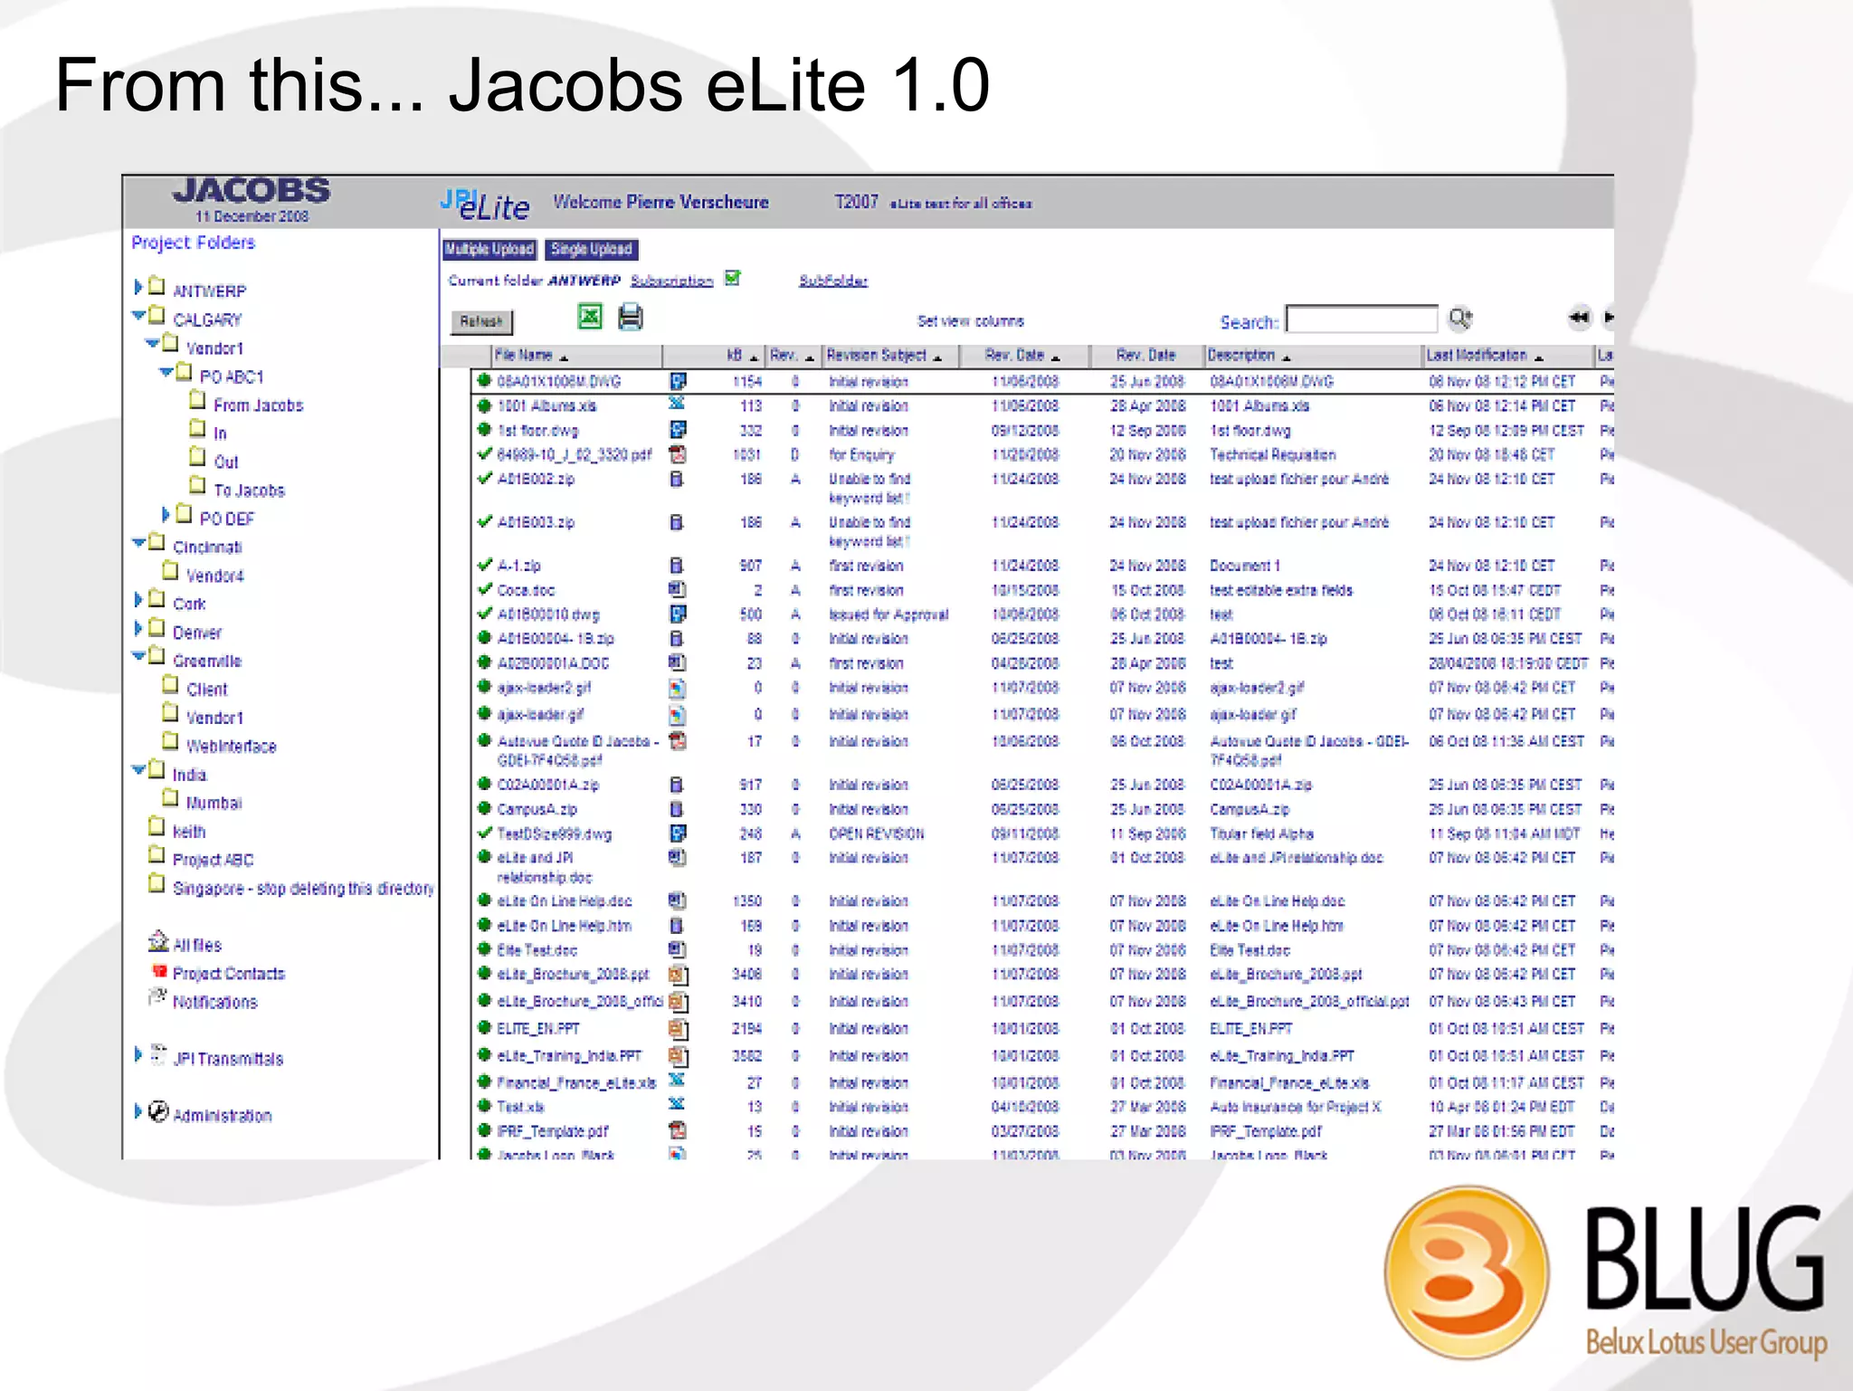
Task: Toggle the Subscription checkbox
Action: pos(733,278)
